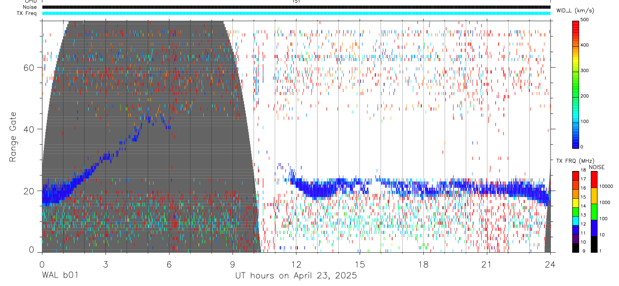Click the "Noise" row label at top left
The image size is (619, 286).
[30, 7]
